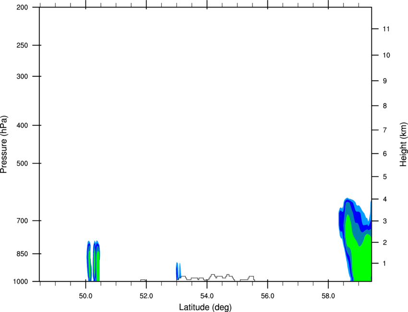The width and height of the screenshot is (408, 312).
Task: Click pressure tick label 250
Action: pos(22,45)
